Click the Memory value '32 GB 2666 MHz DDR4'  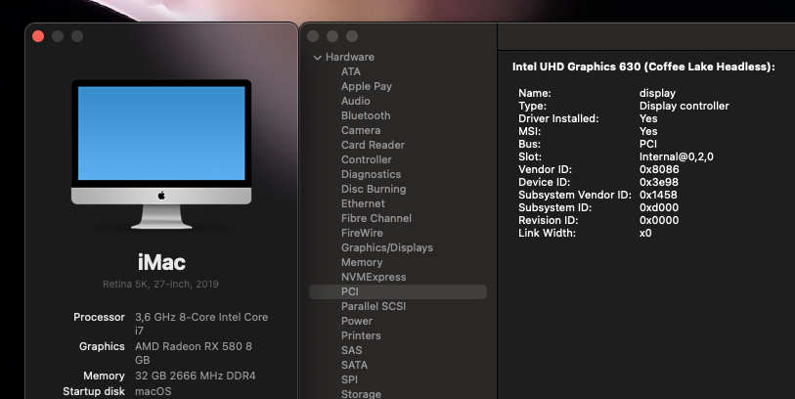196,377
